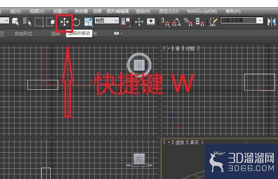Image resolution: width=278 pixels, height=179 pixels.
Task: Open the 帮助(H) menu
Action: [x=233, y=11]
